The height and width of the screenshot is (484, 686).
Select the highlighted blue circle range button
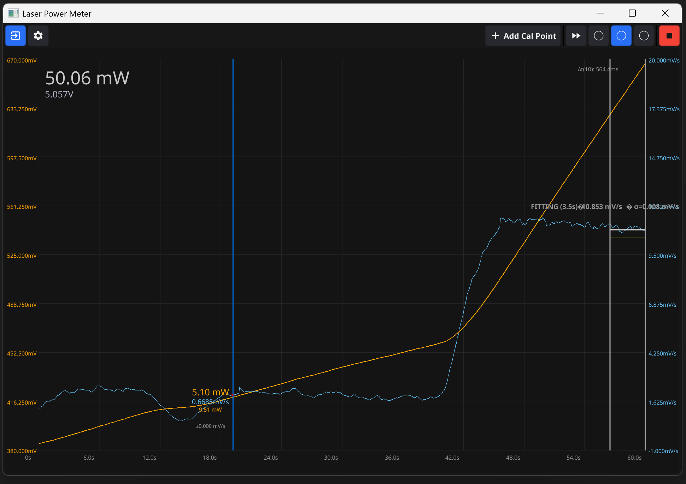click(621, 36)
